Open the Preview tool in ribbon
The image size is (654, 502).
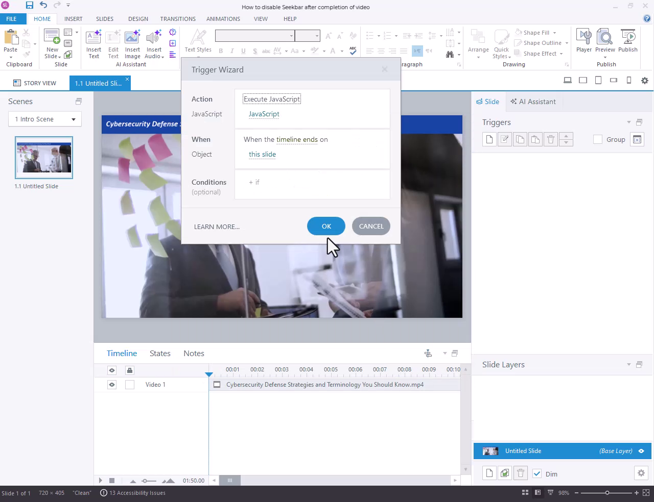[605, 41]
